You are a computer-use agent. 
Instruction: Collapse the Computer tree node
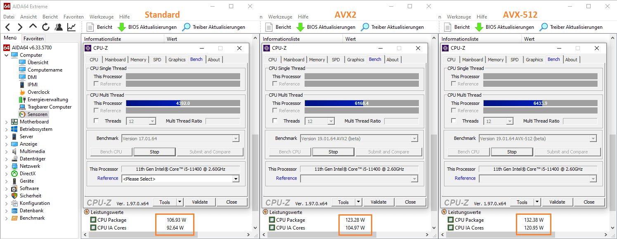(6, 55)
